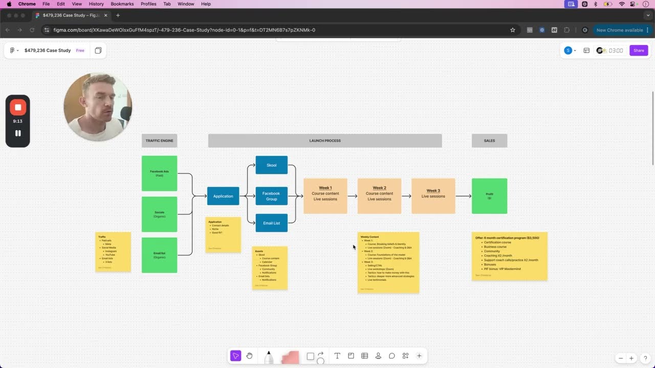Select the Application blue box
This screenshot has height=368, width=655.
[x=223, y=196]
